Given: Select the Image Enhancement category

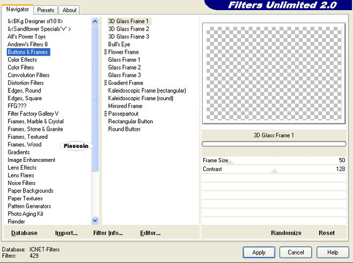Looking at the screenshot, I should 32,160.
